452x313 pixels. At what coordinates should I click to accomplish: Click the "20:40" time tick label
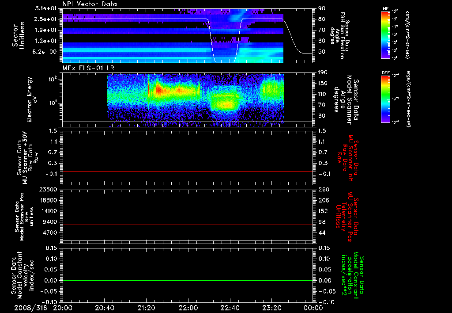[104, 308]
